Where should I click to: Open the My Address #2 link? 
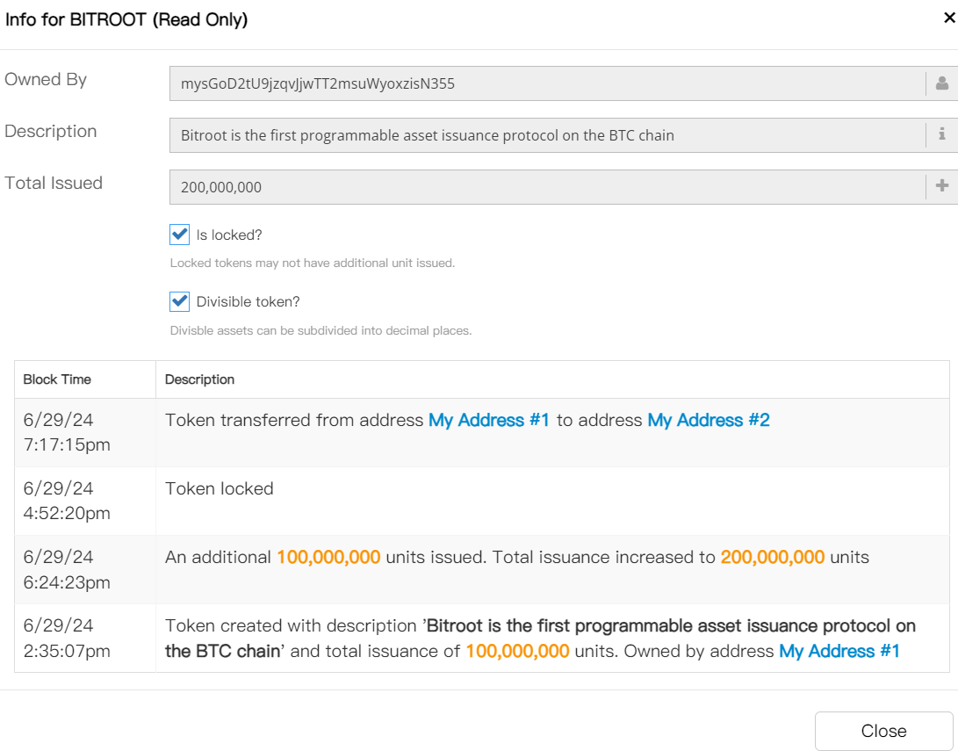pyautogui.click(x=708, y=421)
